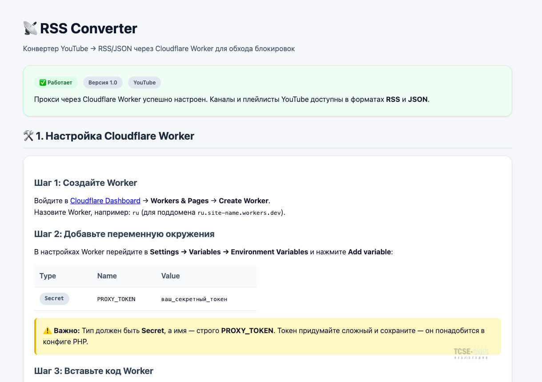The height and width of the screenshot is (382, 542).
Task: Click the Secret type badge in the table
Action: pyautogui.click(x=54, y=298)
